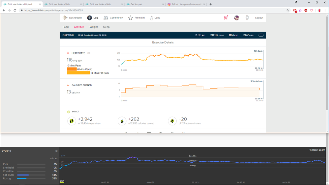Click the Logout link
Image resolution: width=329 pixels, height=185 pixels.
pyautogui.click(x=259, y=18)
